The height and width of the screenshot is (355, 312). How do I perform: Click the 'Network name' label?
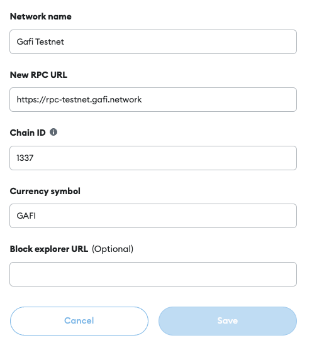(x=41, y=16)
